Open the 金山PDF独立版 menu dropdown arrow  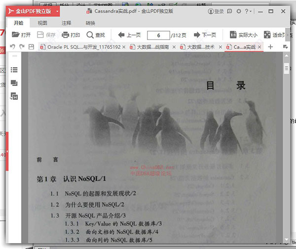pyautogui.click(x=57, y=11)
